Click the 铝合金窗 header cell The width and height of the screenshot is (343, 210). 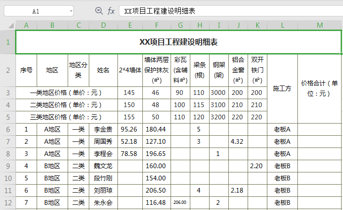(x=238, y=70)
